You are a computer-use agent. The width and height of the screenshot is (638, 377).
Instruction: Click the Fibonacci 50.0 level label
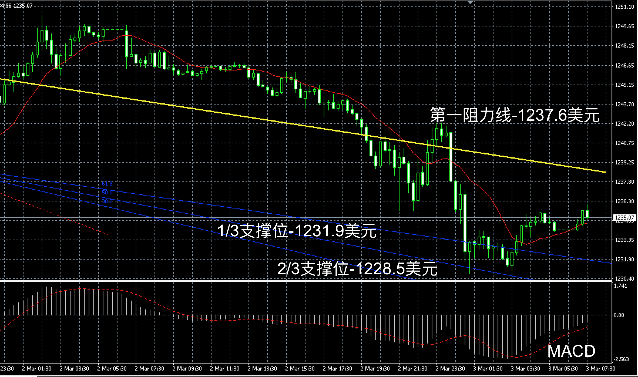(x=107, y=193)
